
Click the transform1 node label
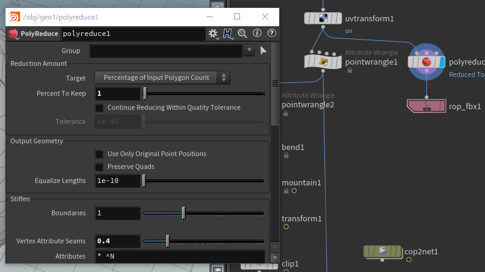(x=302, y=218)
